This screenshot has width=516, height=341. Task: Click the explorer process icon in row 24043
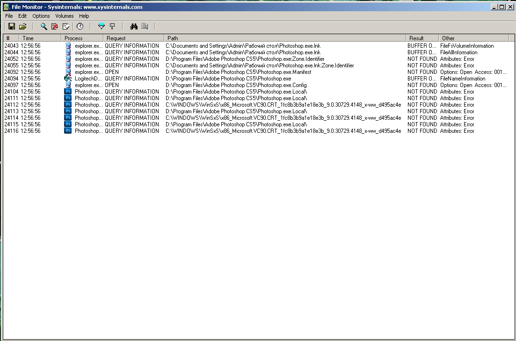point(68,46)
